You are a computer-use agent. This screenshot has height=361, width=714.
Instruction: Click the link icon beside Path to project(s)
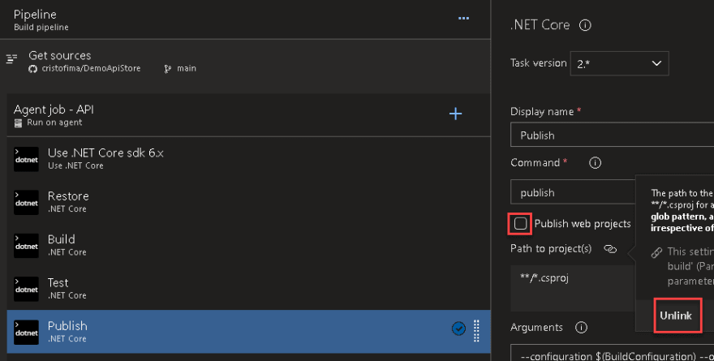pos(610,248)
